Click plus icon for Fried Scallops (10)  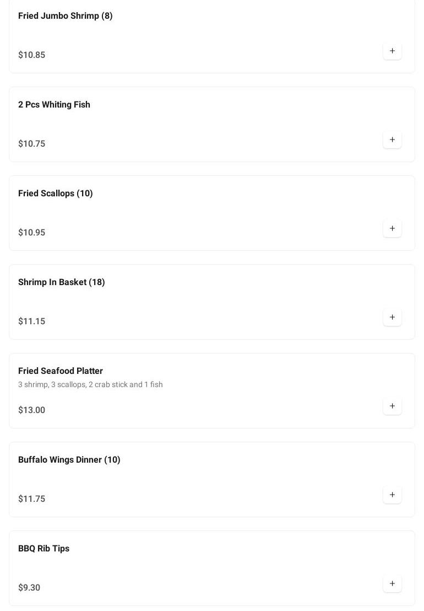pos(392,229)
